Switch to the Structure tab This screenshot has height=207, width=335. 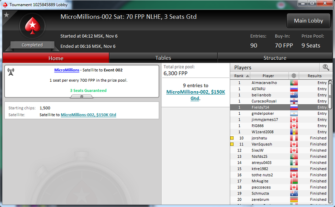275,58
